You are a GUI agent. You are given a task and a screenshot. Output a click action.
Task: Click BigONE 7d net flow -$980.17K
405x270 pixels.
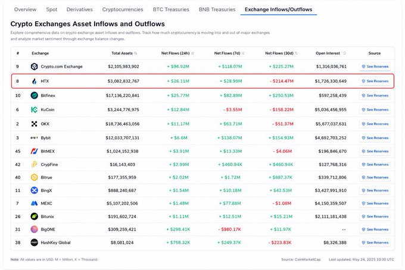tap(229, 230)
